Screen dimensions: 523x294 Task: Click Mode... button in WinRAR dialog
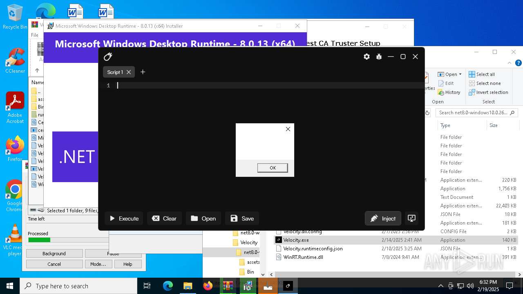pyautogui.click(x=98, y=264)
